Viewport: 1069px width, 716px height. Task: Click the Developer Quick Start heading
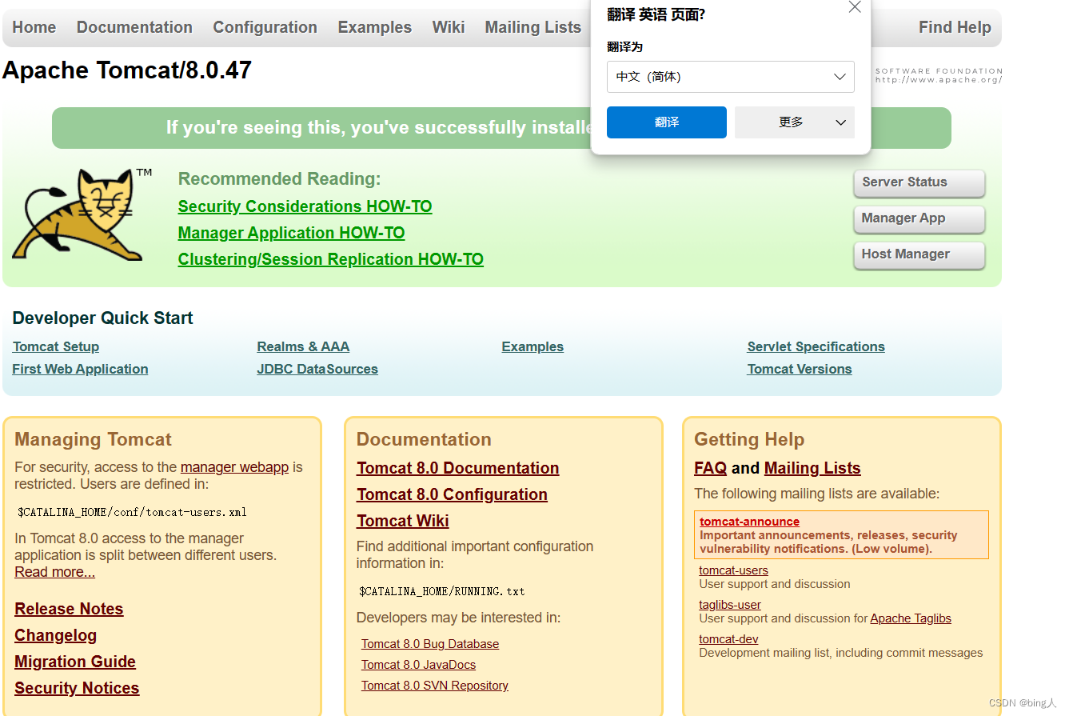[x=102, y=318]
